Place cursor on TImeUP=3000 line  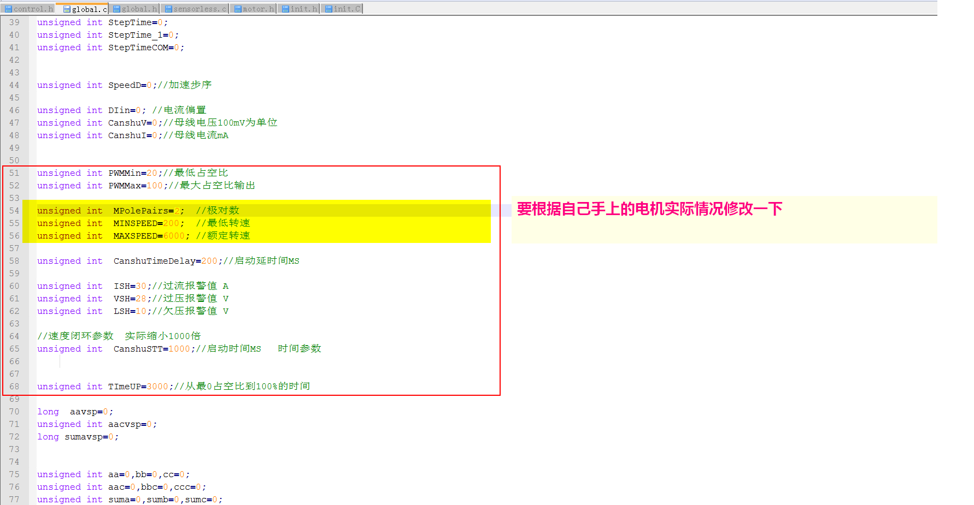click(x=174, y=387)
